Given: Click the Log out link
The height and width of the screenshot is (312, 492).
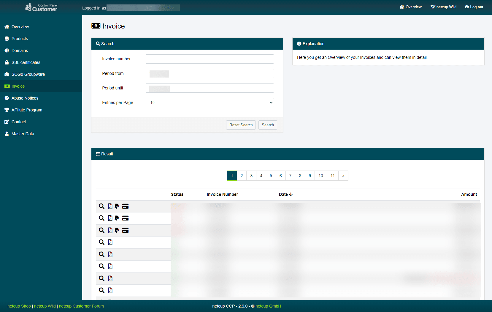Looking at the screenshot, I should click(474, 7).
